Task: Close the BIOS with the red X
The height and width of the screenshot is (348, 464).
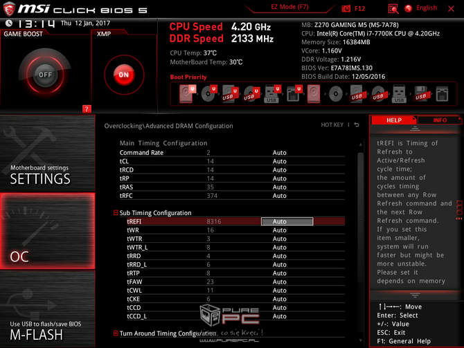Action: 451,8
